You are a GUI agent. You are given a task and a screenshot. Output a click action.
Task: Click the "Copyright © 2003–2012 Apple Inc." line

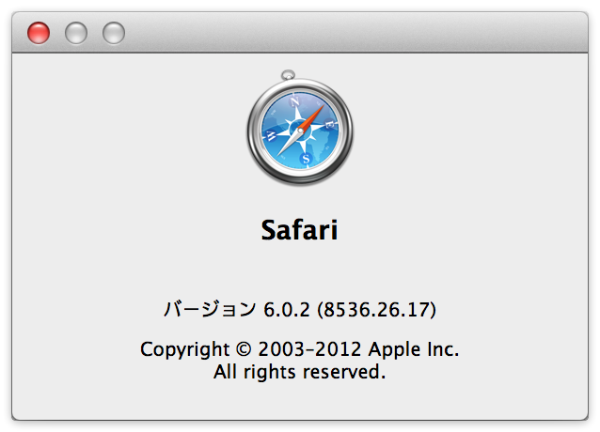[x=300, y=349]
